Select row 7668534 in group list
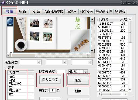The height and width of the screenshot is (100, 138). pos(112,41)
